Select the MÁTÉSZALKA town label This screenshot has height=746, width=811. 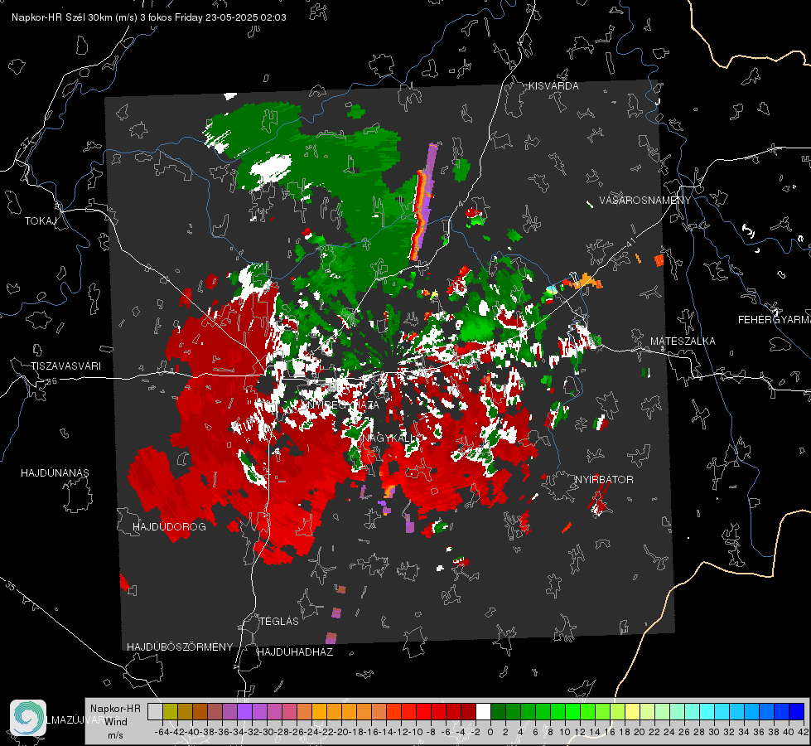pyautogui.click(x=683, y=342)
